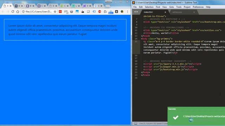Screen dimensions: 225x126
Task: Click Sublime Text's left tab-navigation arrow
Action: pos(135,12)
